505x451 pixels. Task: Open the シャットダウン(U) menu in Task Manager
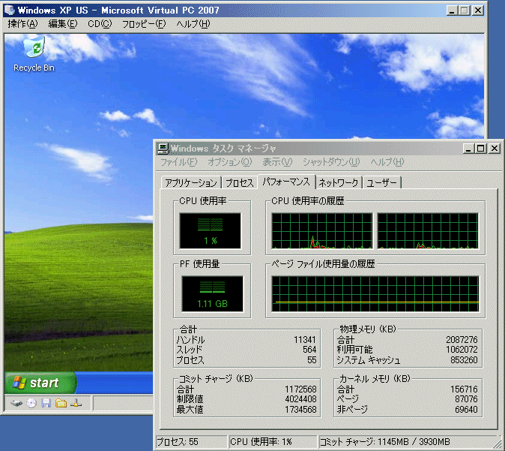pos(331,162)
